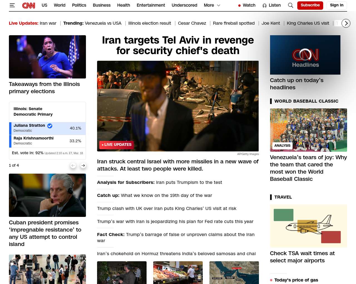The image size is (356, 284).
Task: Open the Travel section heading
Action: click(283, 197)
